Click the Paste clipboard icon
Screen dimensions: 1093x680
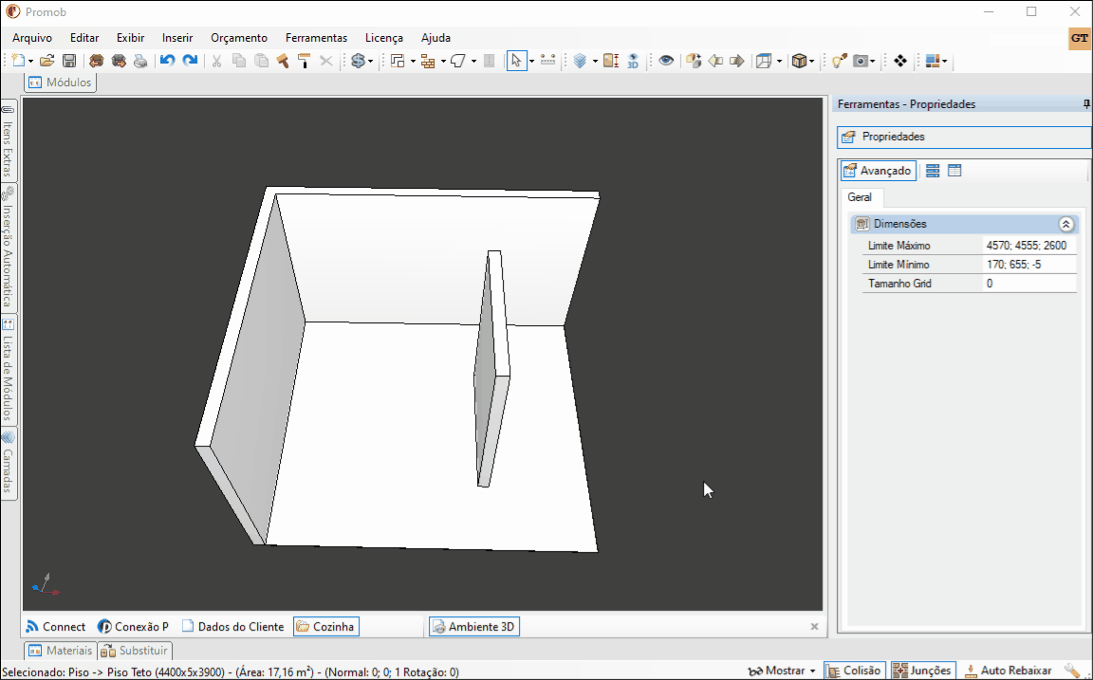tap(262, 61)
